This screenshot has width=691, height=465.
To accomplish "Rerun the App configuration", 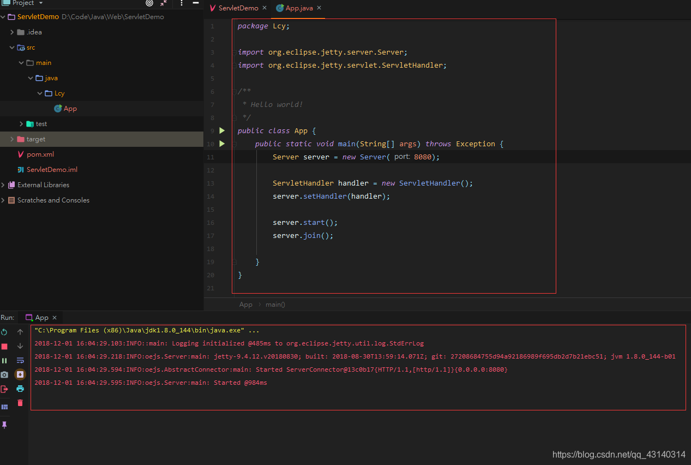I will tap(4, 332).
